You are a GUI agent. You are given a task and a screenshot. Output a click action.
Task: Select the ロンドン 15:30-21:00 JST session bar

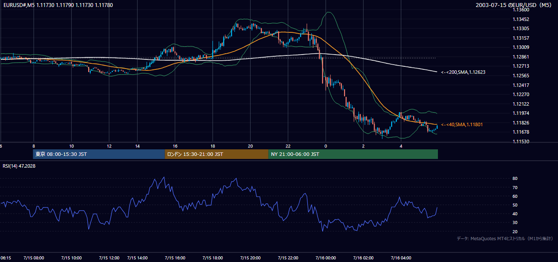217,154
